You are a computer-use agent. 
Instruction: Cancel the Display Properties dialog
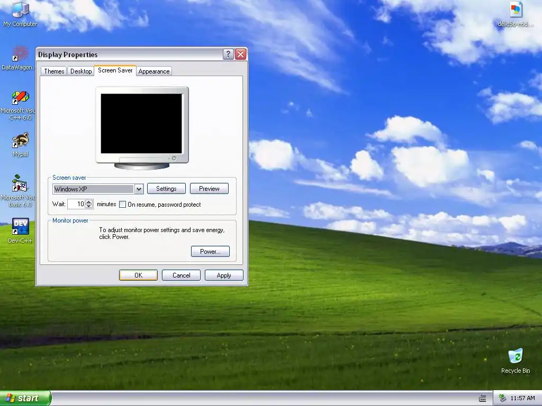click(x=181, y=275)
